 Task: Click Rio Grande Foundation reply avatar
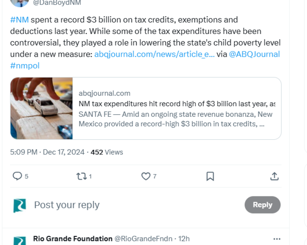coord(19,241)
